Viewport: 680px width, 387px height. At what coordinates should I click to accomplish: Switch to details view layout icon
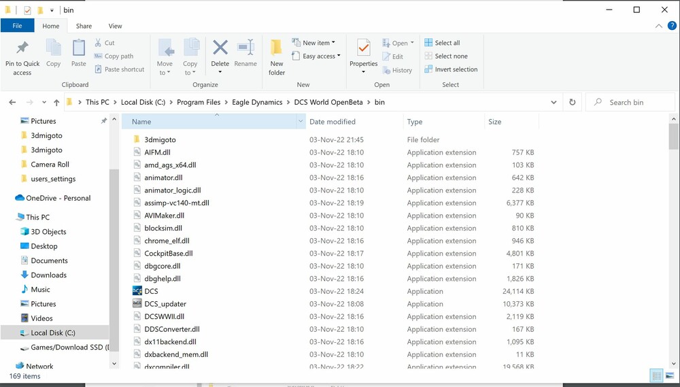pyautogui.click(x=657, y=375)
